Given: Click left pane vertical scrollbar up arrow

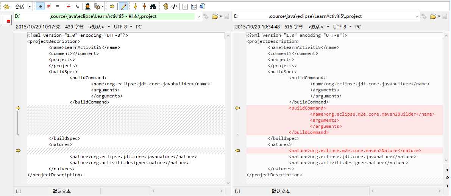Looking at the screenshot, I should (x=228, y=36).
